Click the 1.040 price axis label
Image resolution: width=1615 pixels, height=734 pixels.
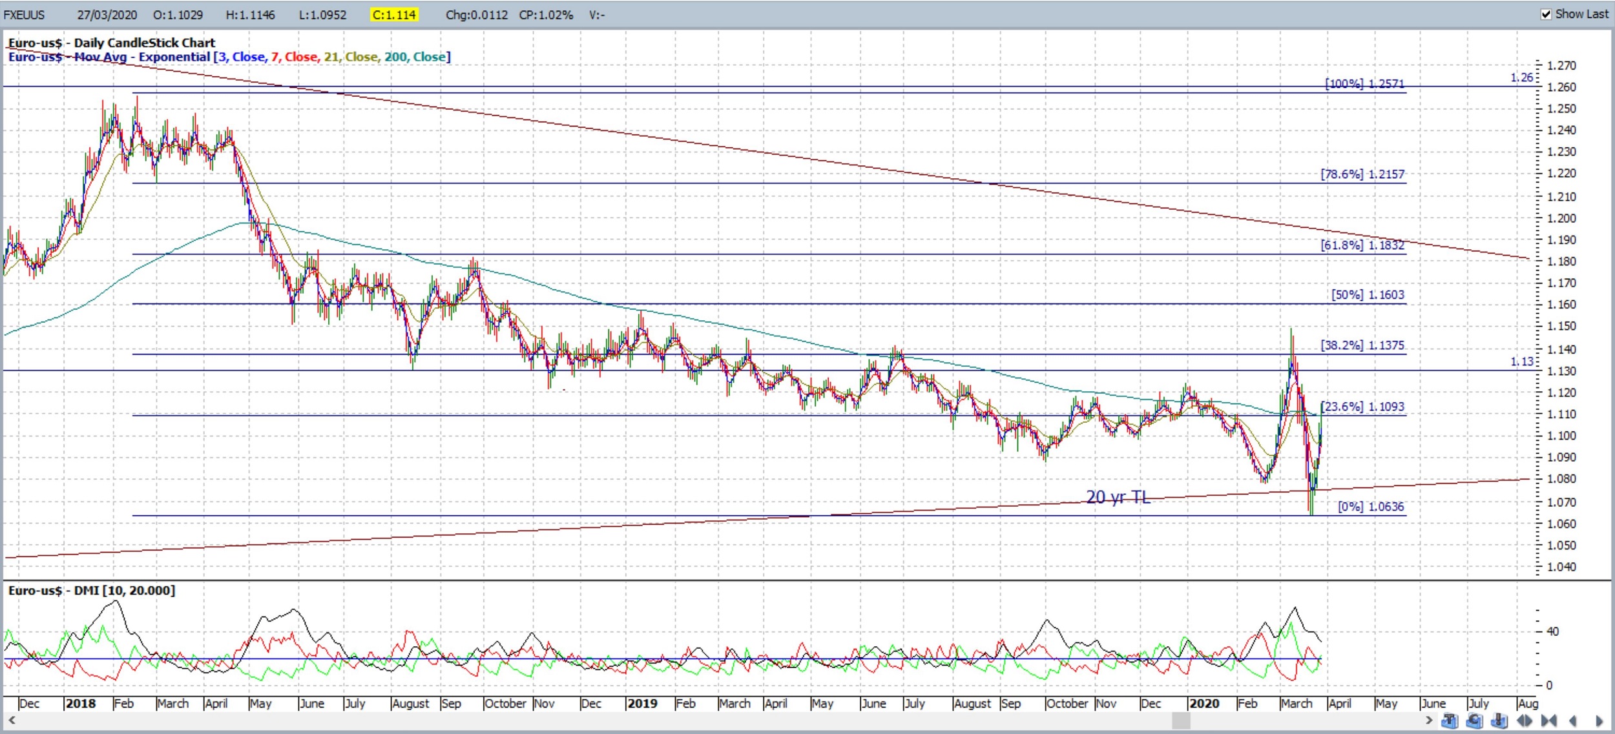(x=1562, y=567)
